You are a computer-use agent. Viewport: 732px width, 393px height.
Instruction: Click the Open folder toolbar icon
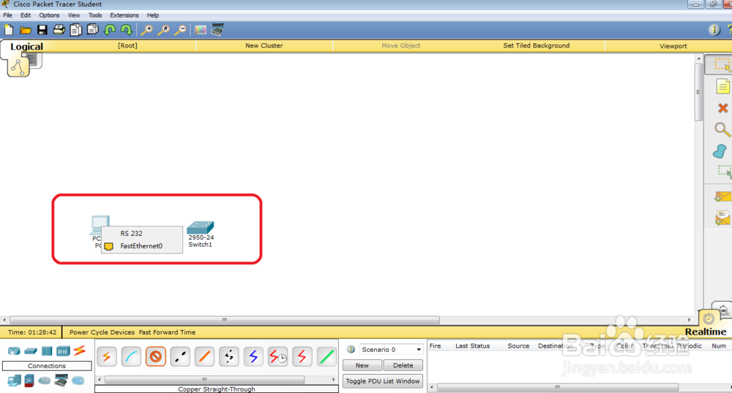[25, 30]
